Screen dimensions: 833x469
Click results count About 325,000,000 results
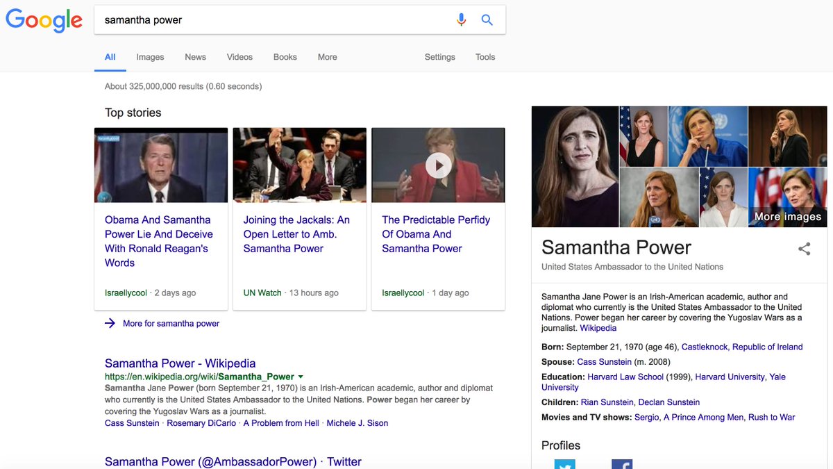click(183, 86)
